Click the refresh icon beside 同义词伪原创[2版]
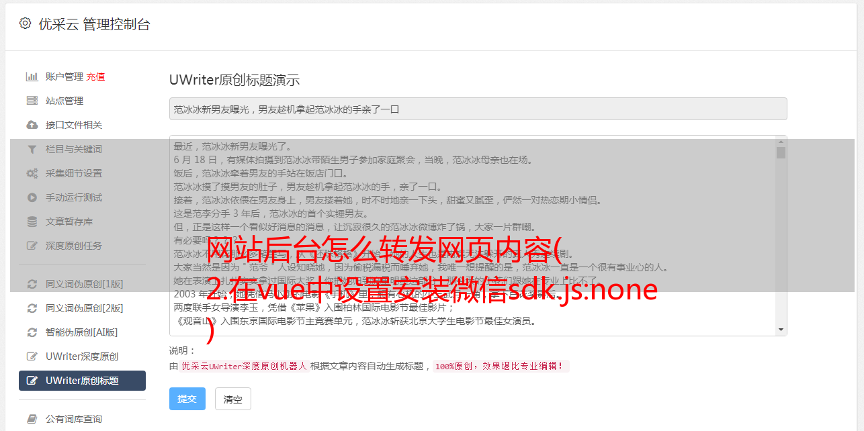The height and width of the screenshot is (431, 864). pyautogui.click(x=32, y=308)
